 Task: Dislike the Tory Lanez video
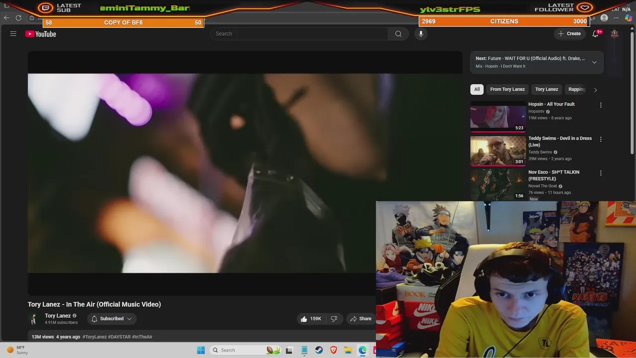(x=334, y=319)
